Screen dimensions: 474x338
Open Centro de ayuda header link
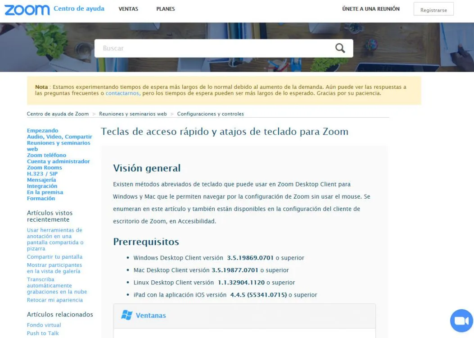tap(79, 9)
